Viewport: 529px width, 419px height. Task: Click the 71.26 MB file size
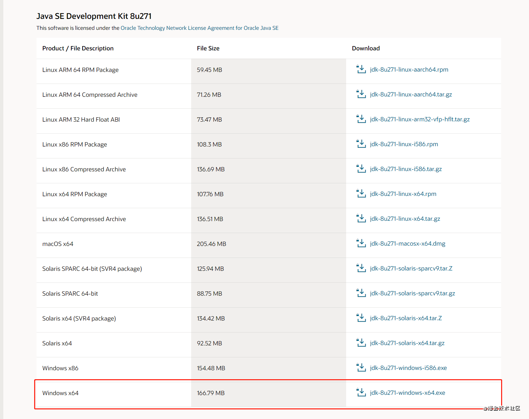point(209,95)
